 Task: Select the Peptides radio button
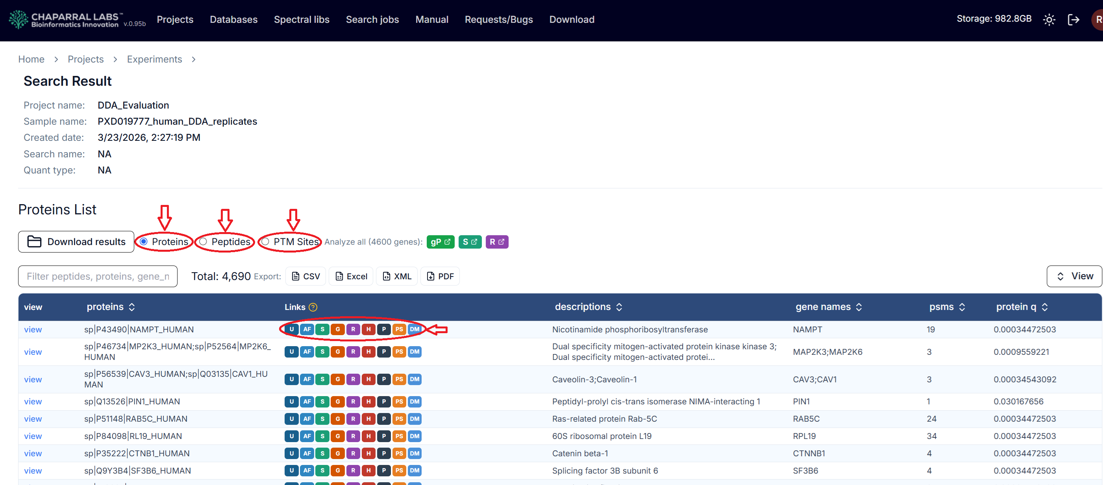[204, 242]
